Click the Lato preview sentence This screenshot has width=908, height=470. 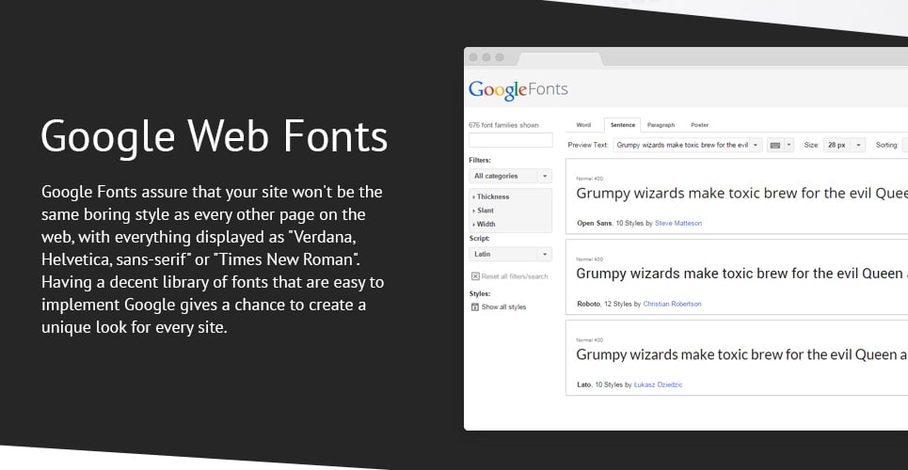(x=741, y=354)
